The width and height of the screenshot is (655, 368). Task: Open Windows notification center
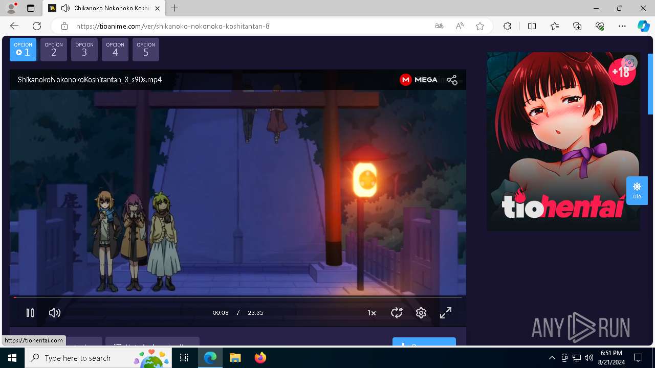(638, 358)
